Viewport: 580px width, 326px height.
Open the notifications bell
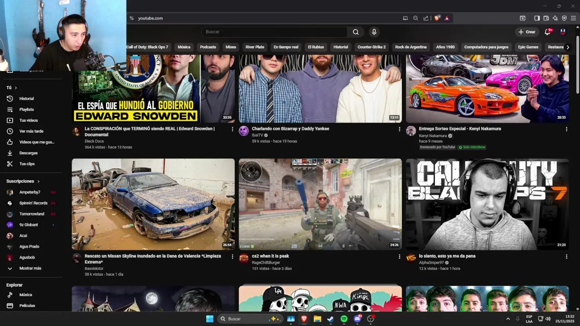click(x=548, y=32)
